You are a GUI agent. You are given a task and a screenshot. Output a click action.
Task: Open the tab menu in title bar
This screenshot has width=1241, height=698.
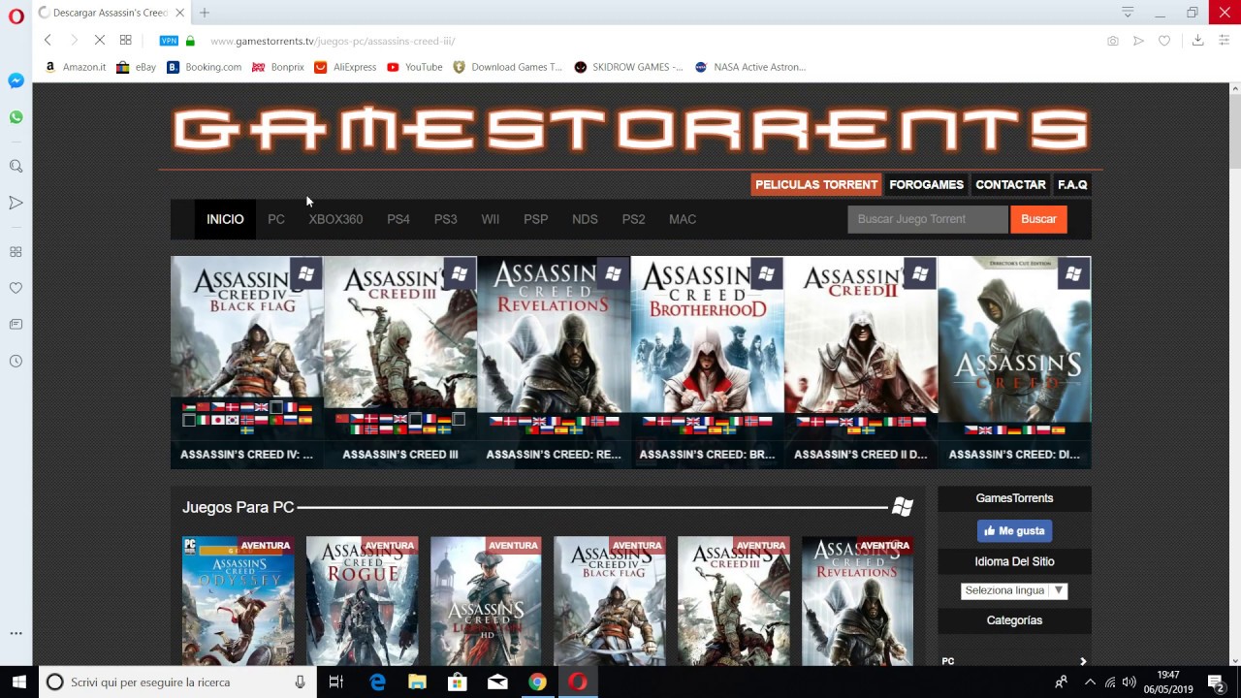[1128, 13]
